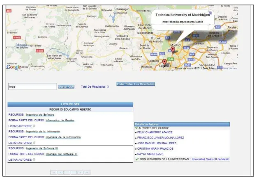The image size is (259, 182).
Task: Open the Ingeniera del Software III course link
Action: (61, 154)
